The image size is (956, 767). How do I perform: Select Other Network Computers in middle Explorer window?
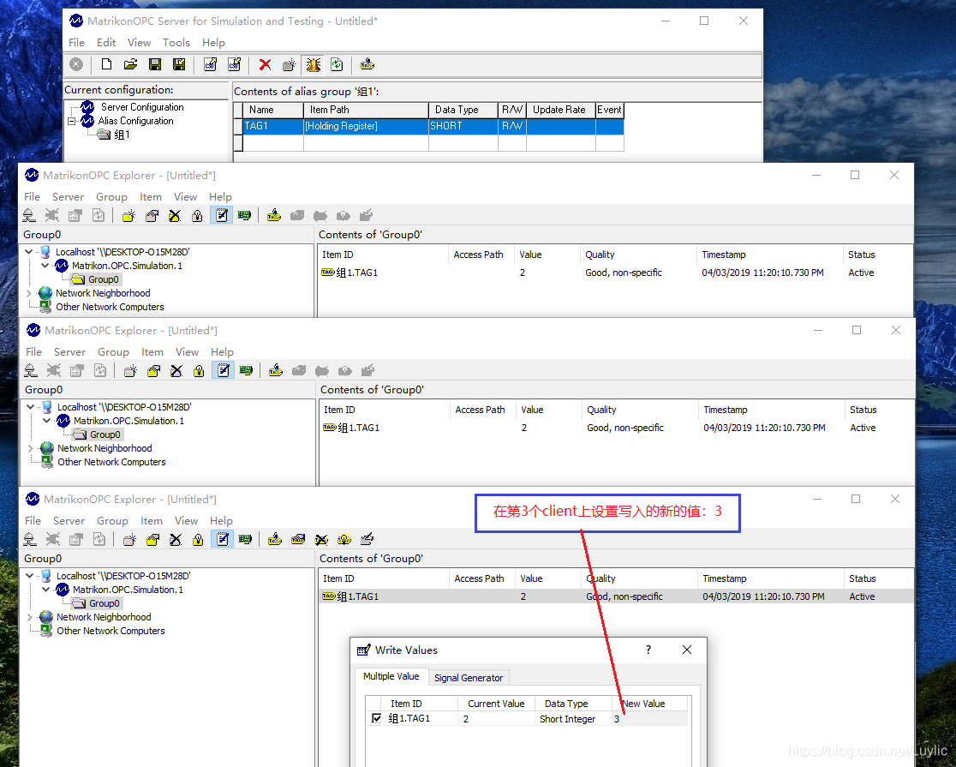tap(111, 462)
